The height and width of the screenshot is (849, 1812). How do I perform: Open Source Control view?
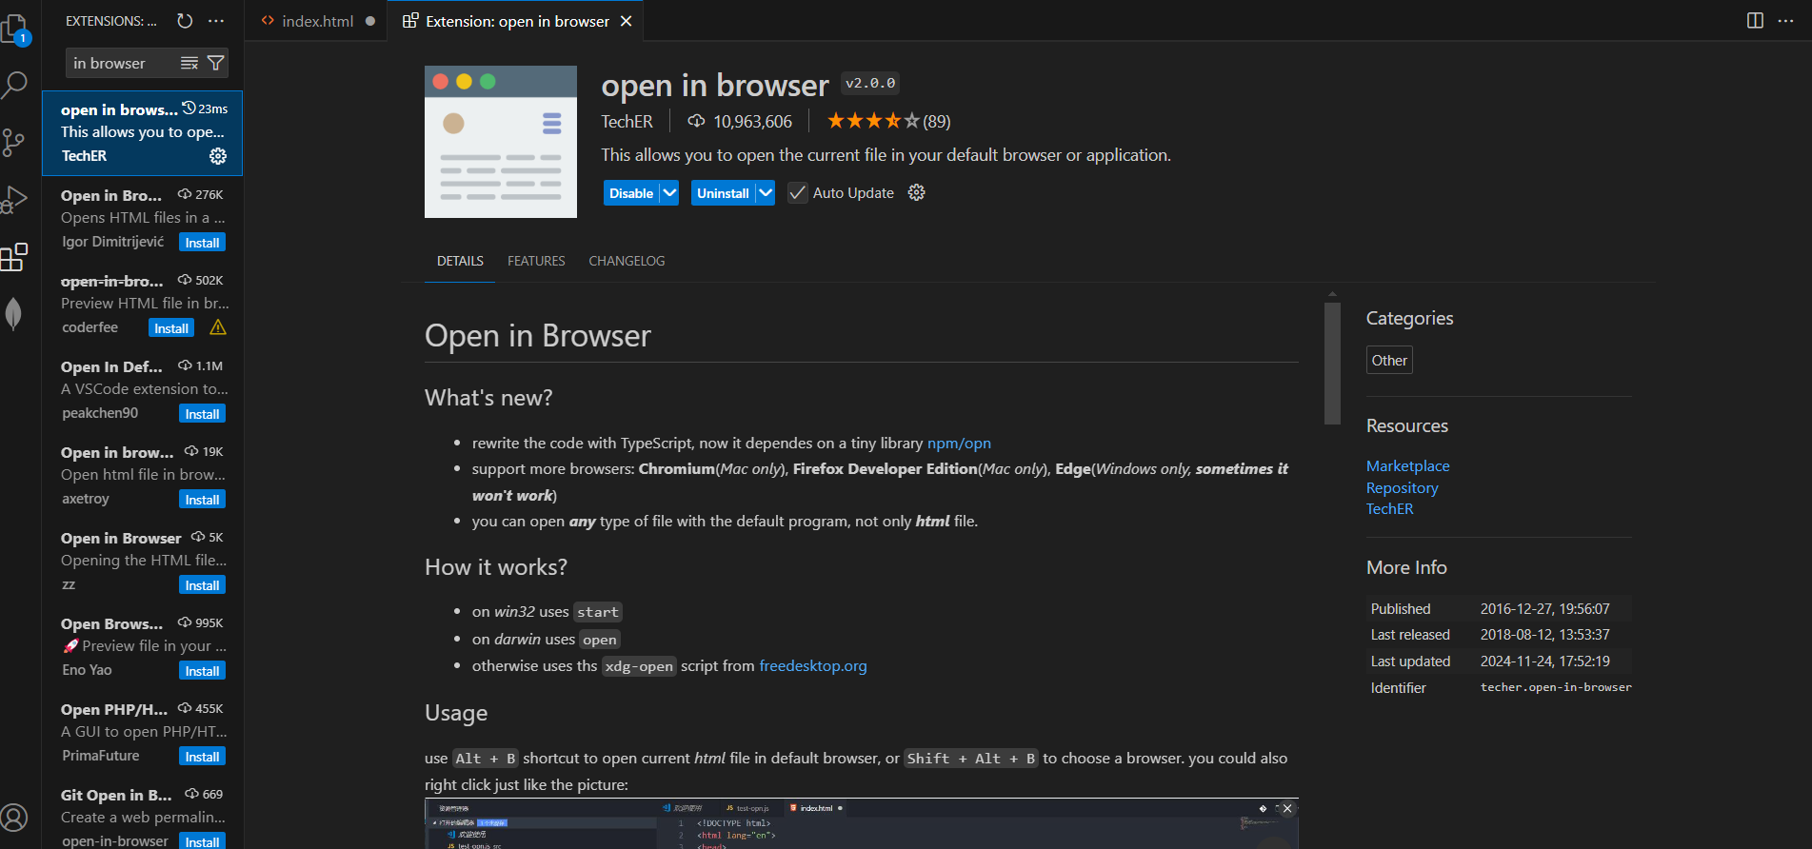click(13, 143)
